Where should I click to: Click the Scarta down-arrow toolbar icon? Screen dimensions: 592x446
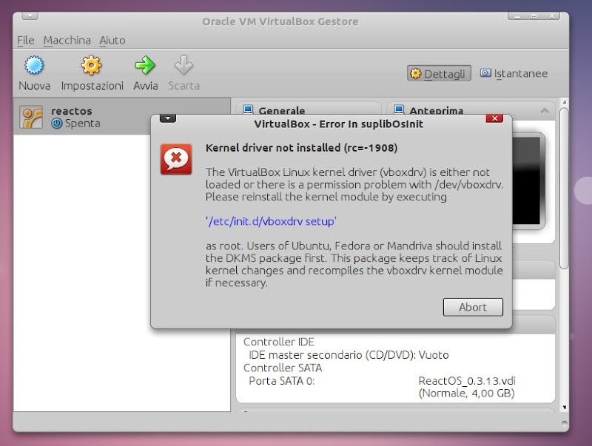(x=184, y=65)
